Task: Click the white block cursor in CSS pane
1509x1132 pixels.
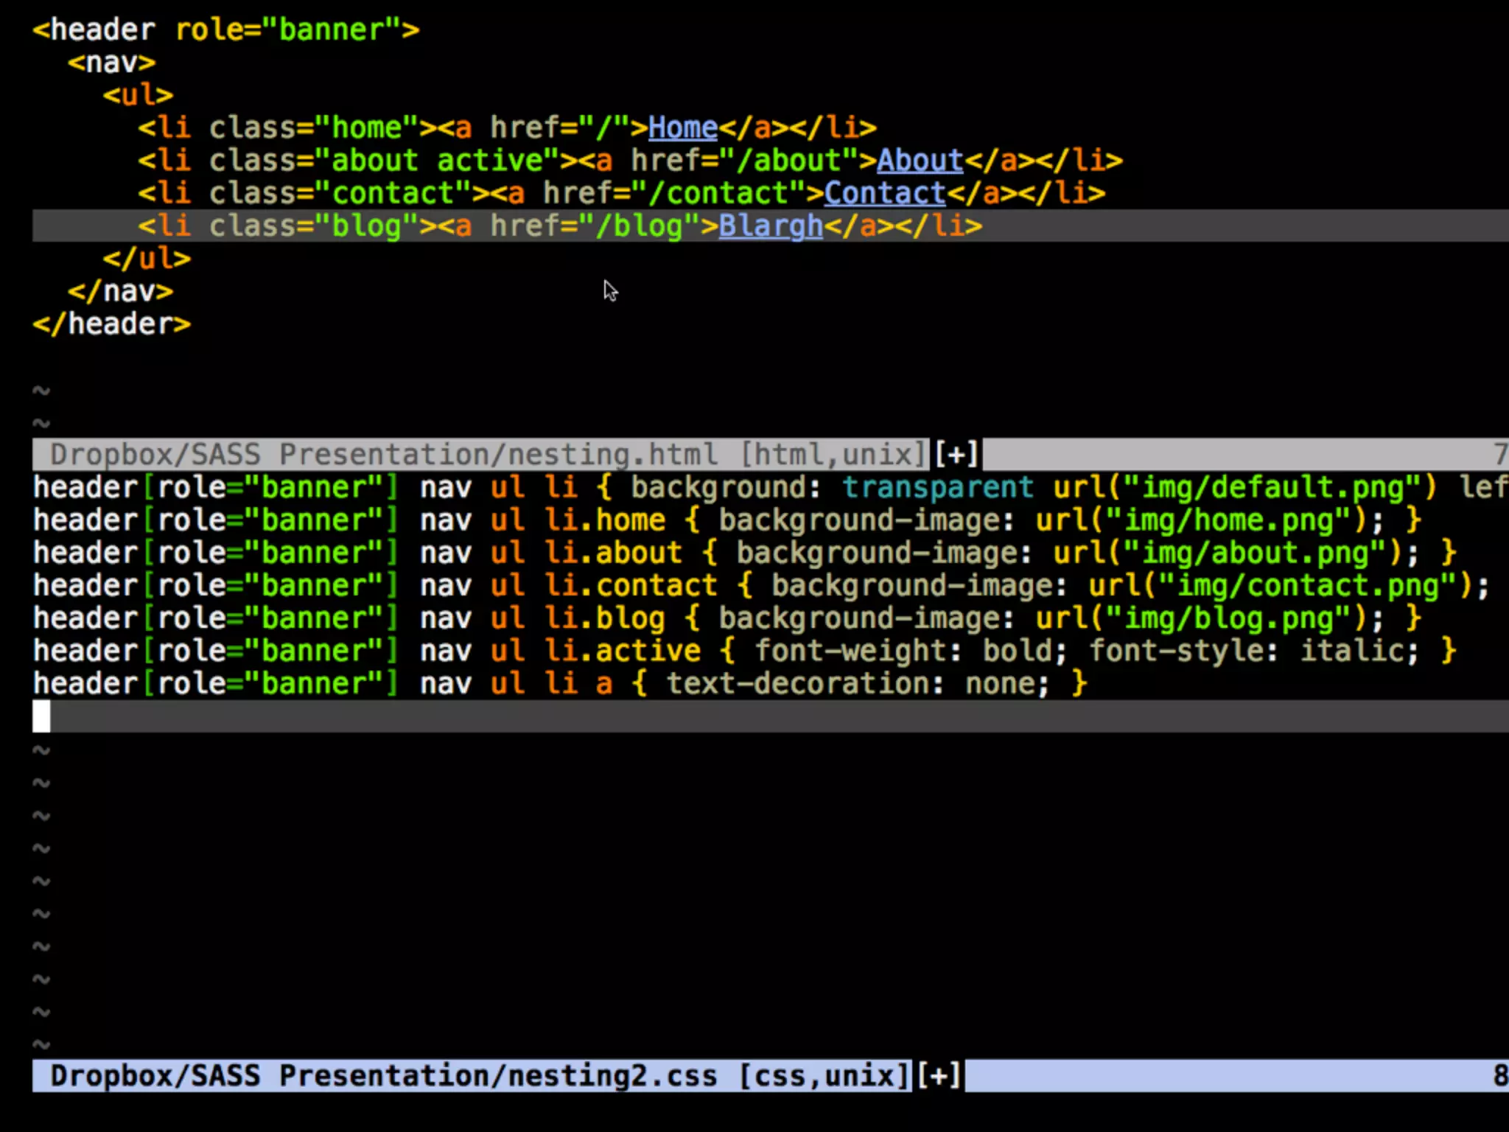Action: [x=41, y=716]
